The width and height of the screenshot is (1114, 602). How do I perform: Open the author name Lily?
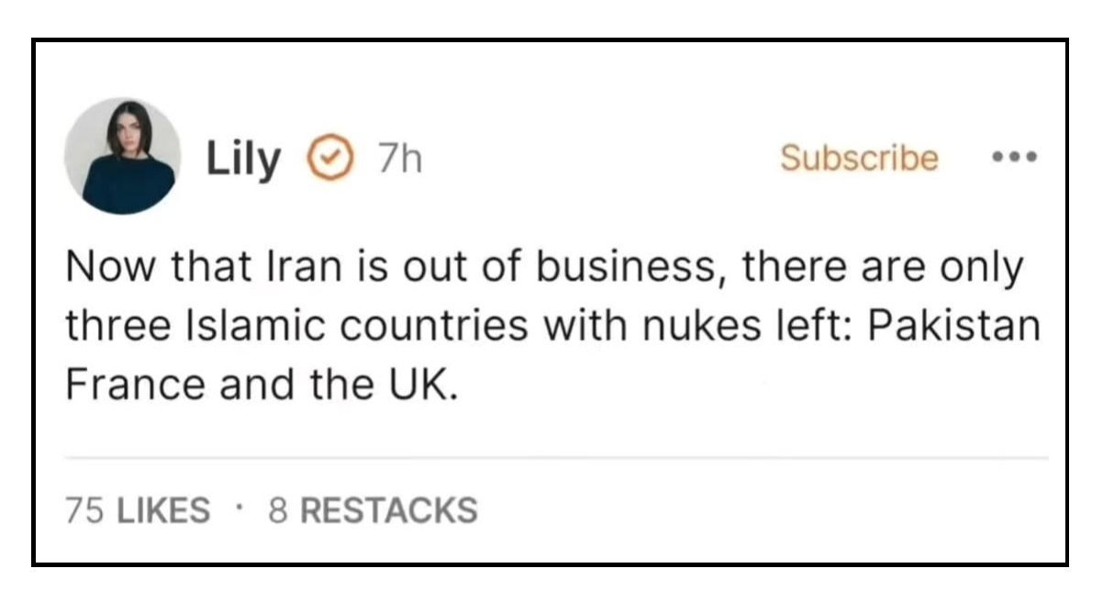pyautogui.click(x=243, y=160)
